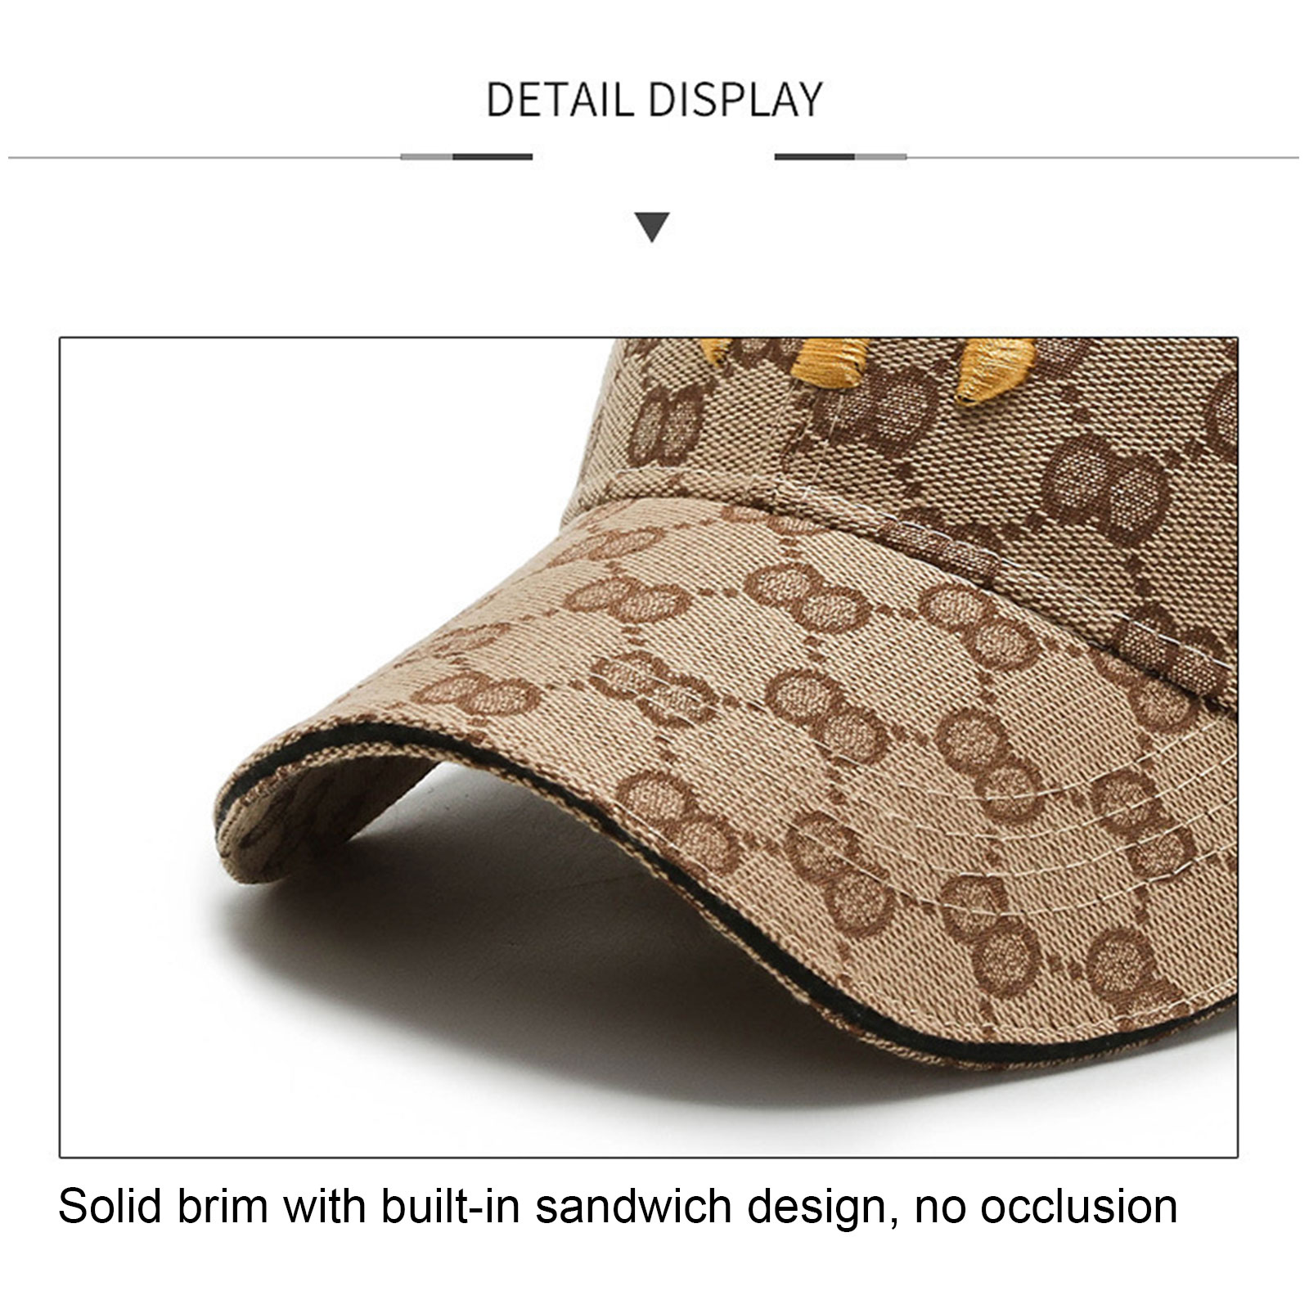The height and width of the screenshot is (1309, 1309).
Task: Click the word 'sandwich' in the caption
Action: click(x=633, y=1206)
